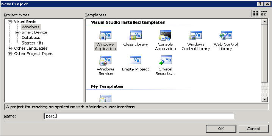Select Other Project Types in the tree
This screenshot has width=272, height=136.
coord(34,53)
